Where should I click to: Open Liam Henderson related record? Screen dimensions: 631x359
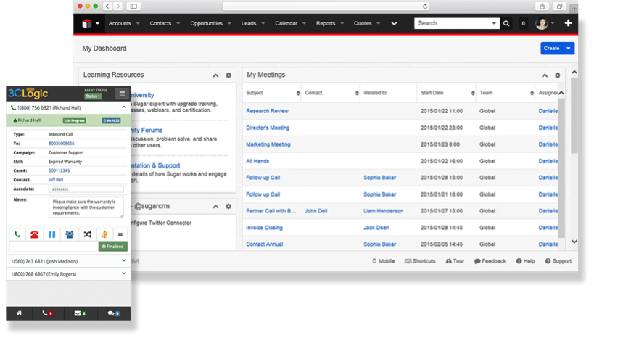pos(383,211)
